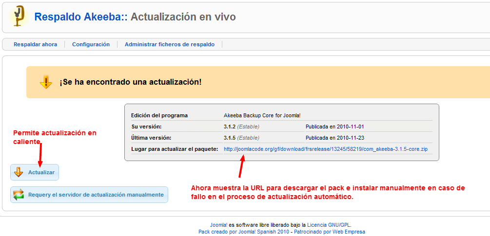
Task: Click the orange arrow icon on the Actualizar button
Action: [19, 172]
